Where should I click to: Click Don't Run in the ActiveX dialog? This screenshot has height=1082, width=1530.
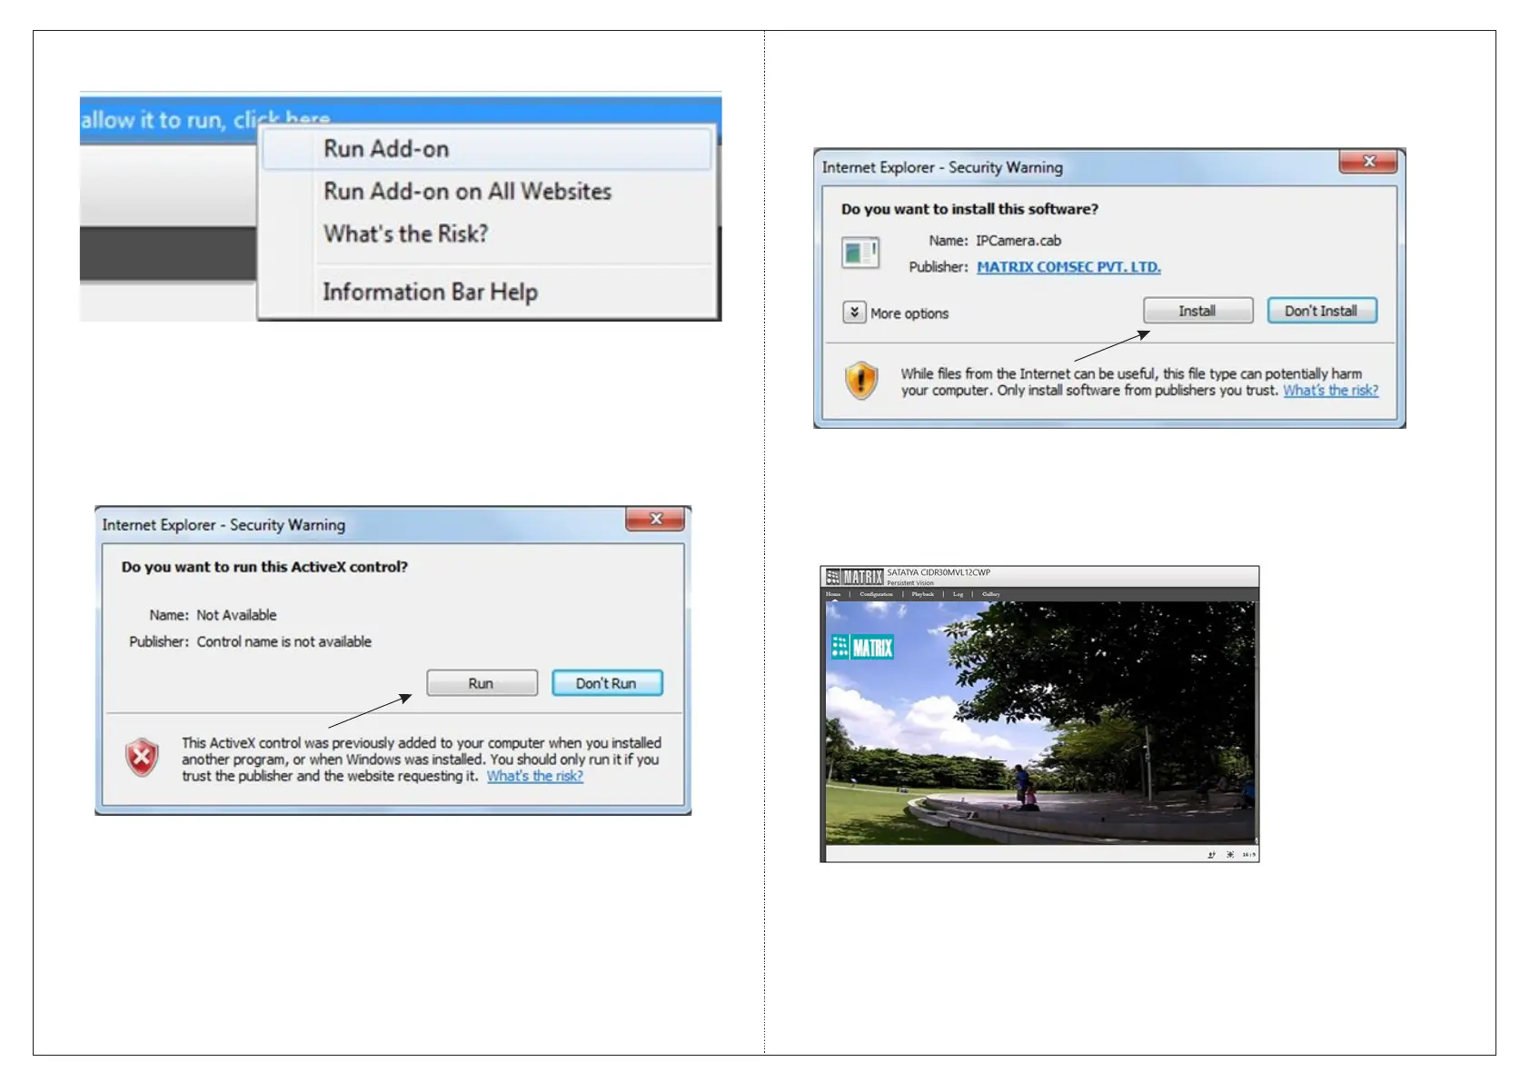pyautogui.click(x=607, y=683)
